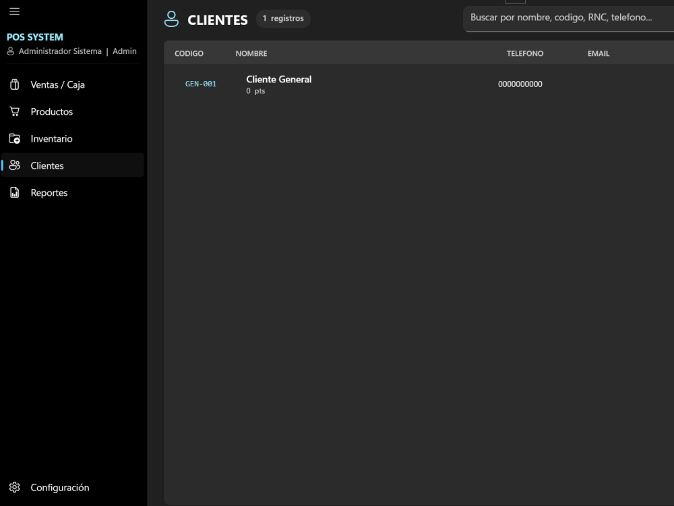This screenshot has height=506, width=674.
Task: Open the Inventario section
Action: (72, 138)
